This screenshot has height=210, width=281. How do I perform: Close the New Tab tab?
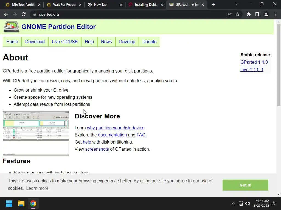(x=121, y=5)
